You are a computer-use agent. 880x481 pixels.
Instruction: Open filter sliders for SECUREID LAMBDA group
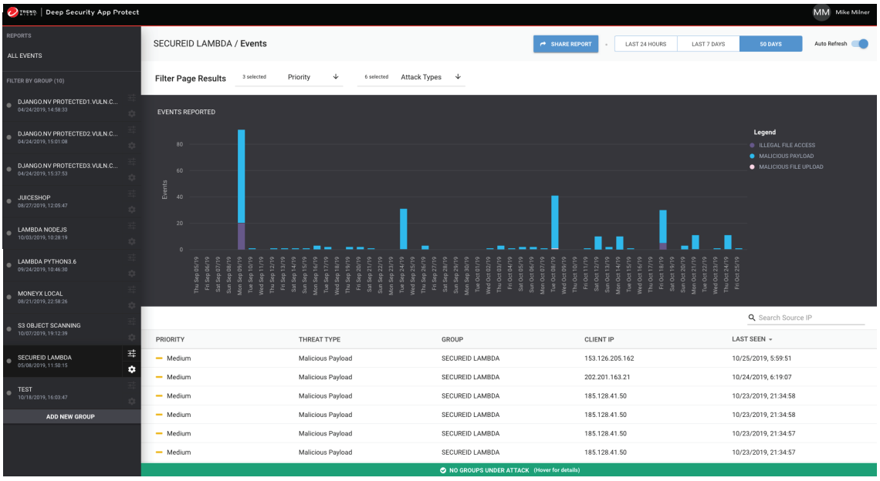click(132, 353)
